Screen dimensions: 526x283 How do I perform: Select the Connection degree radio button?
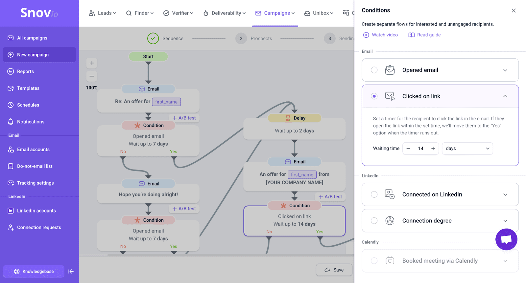(374, 221)
